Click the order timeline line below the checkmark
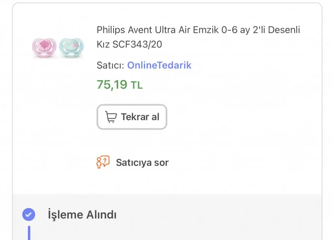The width and height of the screenshot is (333, 240). [29, 233]
